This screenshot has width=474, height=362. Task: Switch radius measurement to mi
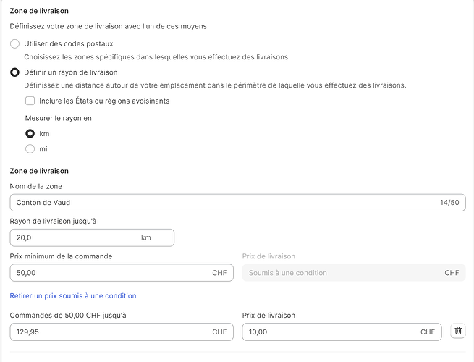(30, 149)
